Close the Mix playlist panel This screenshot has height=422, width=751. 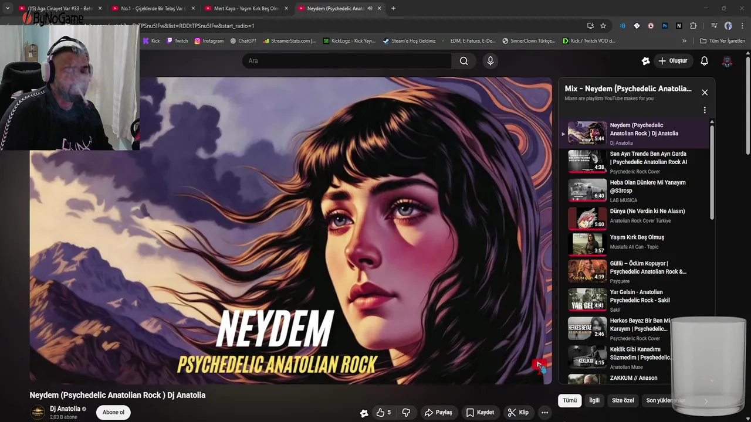(705, 93)
